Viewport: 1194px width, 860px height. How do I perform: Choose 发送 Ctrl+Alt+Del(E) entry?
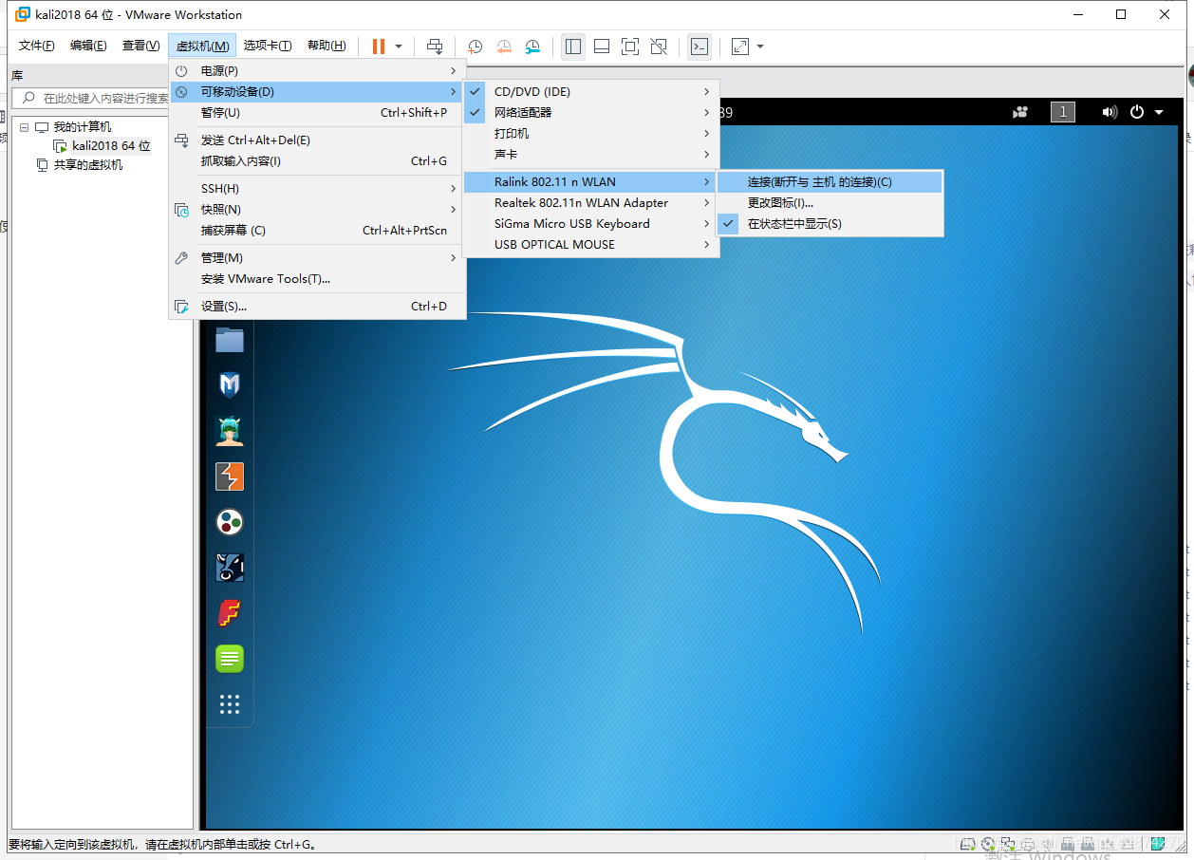coord(318,140)
